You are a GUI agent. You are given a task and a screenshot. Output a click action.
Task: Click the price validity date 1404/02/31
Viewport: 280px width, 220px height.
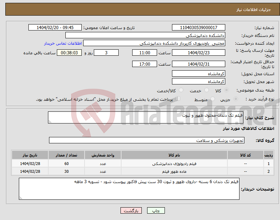tap(198, 64)
